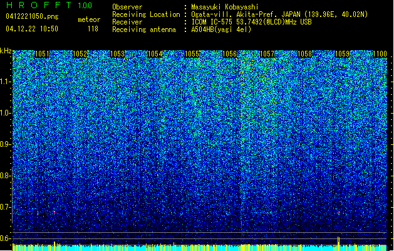This screenshot has width=394, height=251.
Task: Click the 1051 time marker
Action: [42, 54]
